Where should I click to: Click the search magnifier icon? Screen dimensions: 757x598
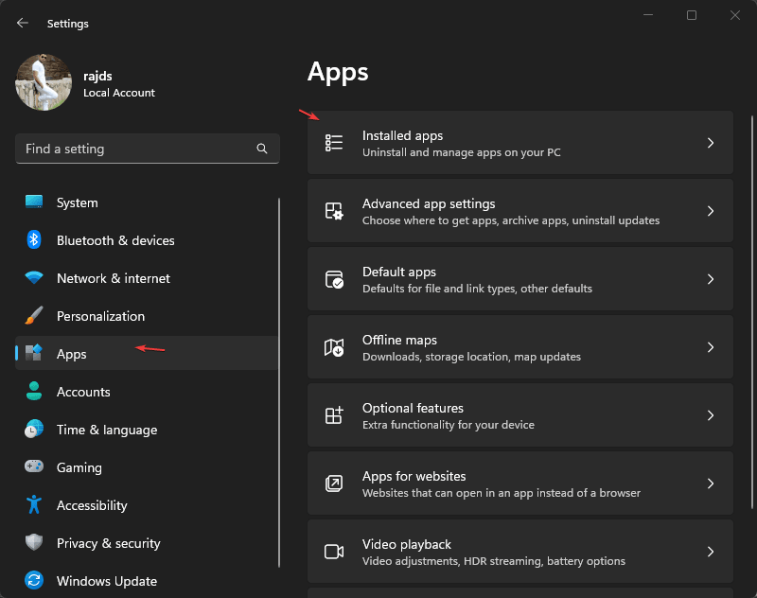pos(261,149)
